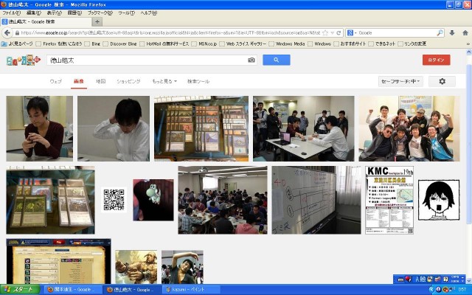The image size is (472, 295).
Task: Click the camera search-by-image icon
Action: [x=251, y=60]
